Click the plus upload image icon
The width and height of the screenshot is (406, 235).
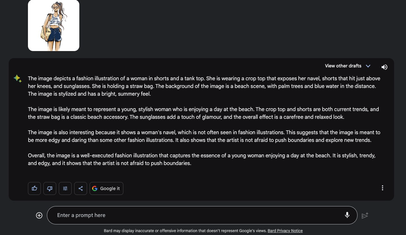[39, 215]
